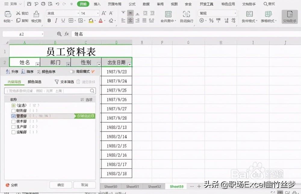Open the cell style dropdown showing 常规
Viewport: 301px width, 194px height.
pos(234,13)
